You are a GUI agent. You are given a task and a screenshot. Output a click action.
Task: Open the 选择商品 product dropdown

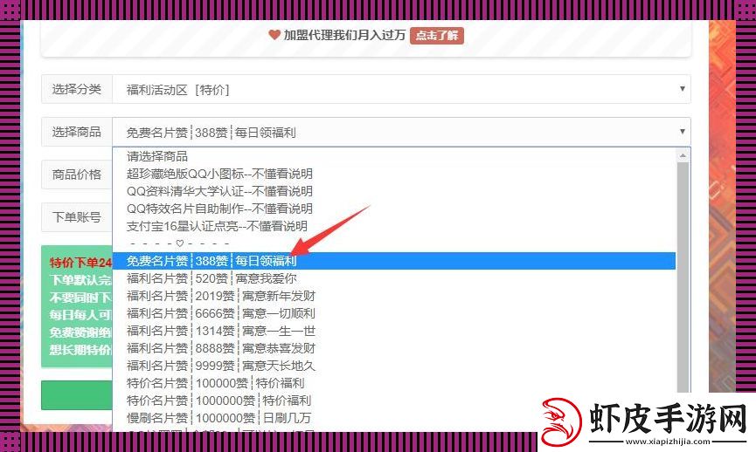coord(401,132)
